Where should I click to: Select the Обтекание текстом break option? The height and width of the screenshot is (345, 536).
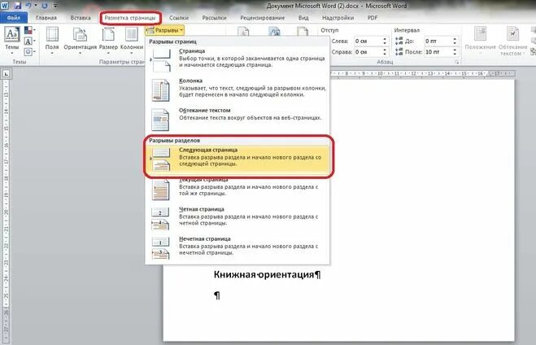point(237,120)
